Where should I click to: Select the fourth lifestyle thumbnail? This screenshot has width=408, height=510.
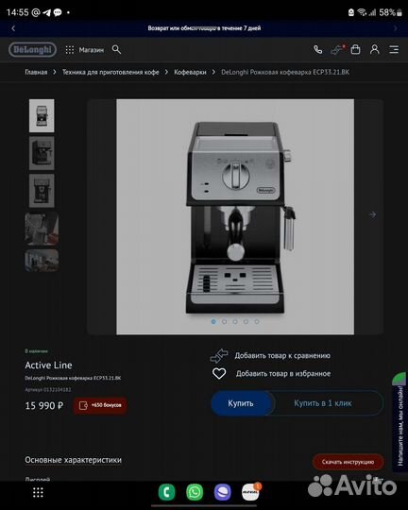(x=42, y=229)
